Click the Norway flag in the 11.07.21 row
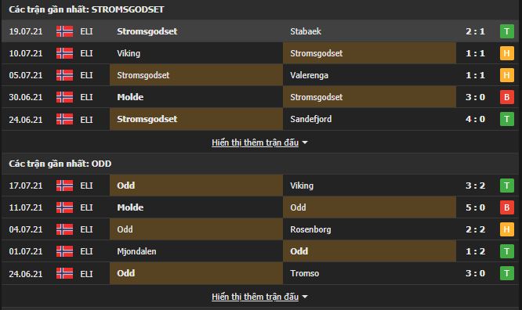 (64, 207)
